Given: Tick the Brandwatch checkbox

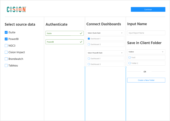Looking at the screenshot, I should coord(6,59).
